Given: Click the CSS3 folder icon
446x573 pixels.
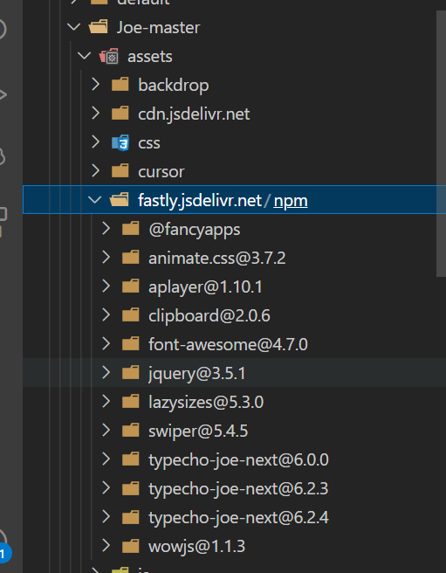Looking at the screenshot, I should (x=120, y=142).
